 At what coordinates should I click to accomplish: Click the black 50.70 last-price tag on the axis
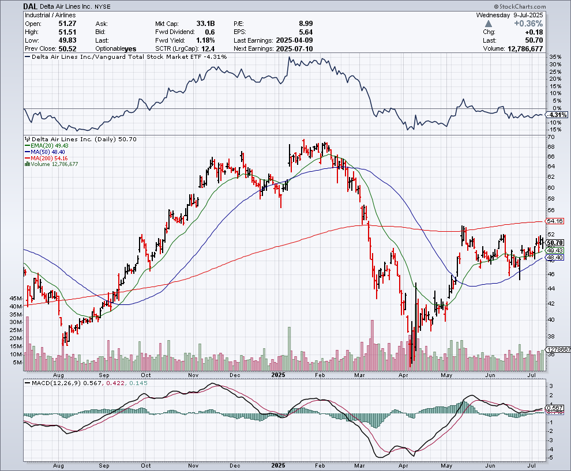(x=555, y=243)
